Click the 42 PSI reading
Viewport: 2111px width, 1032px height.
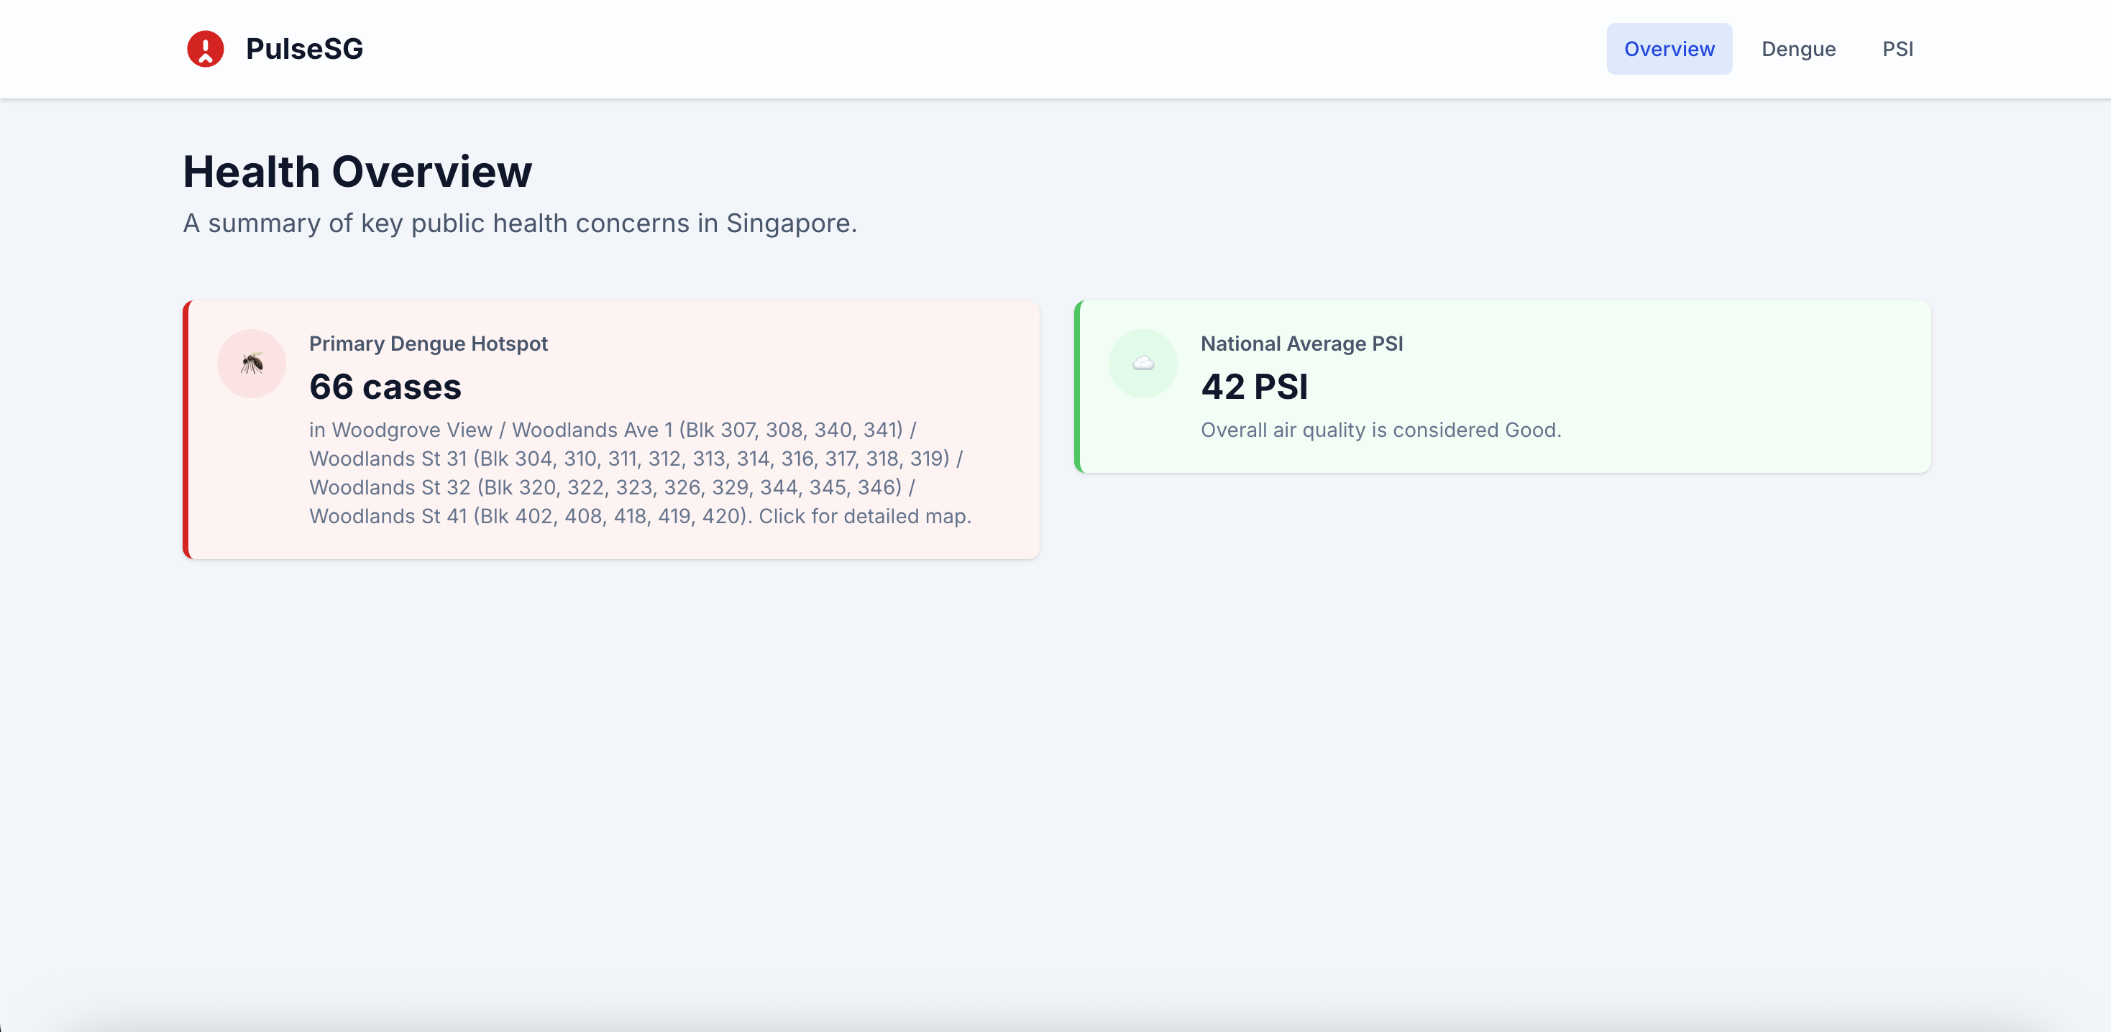pos(1254,387)
